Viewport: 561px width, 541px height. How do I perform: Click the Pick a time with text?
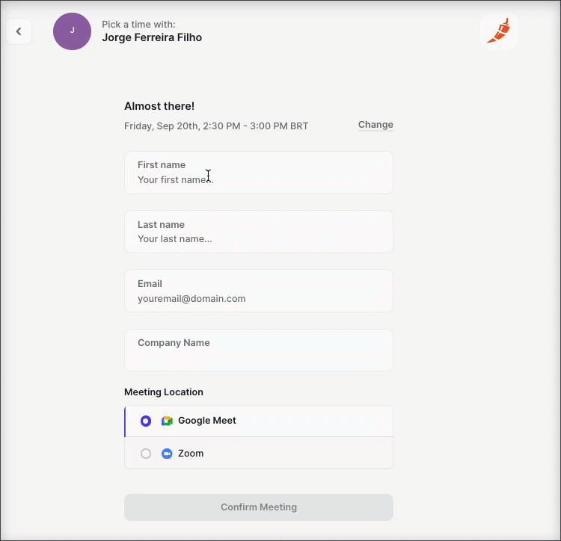click(x=139, y=25)
